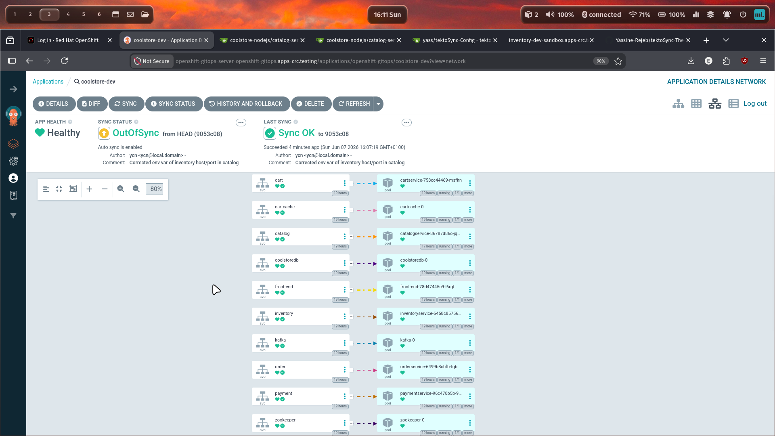Viewport: 775px width, 436px height.
Task: Open the filter funnel icon in sidebar
Action: coord(13,216)
